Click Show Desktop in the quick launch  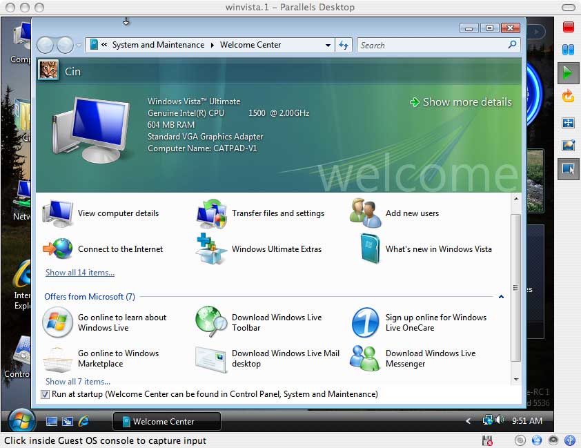pyautogui.click(x=52, y=421)
